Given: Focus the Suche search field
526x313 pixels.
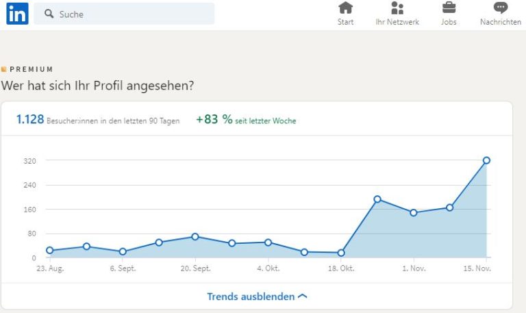Looking at the screenshot, I should (x=130, y=14).
